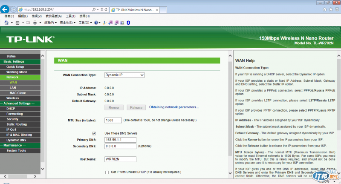
Task: Expand the Print dropdown arrow
Action: tap(40, 23)
